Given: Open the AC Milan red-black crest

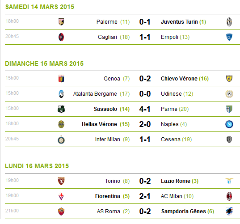Looking at the screenshot, I should pyautogui.click(x=229, y=196).
